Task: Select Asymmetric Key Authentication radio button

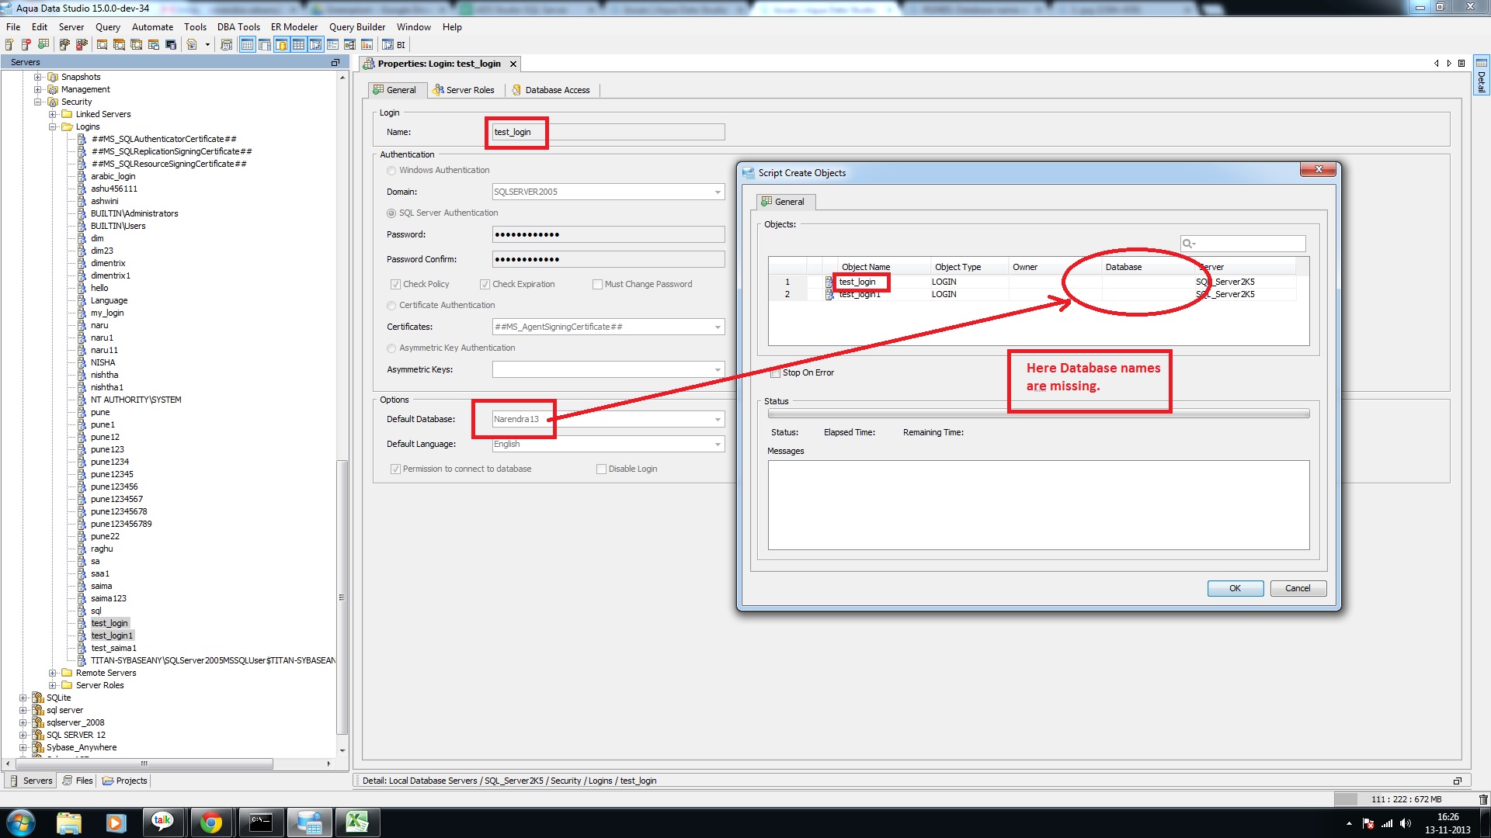Action: click(x=391, y=348)
